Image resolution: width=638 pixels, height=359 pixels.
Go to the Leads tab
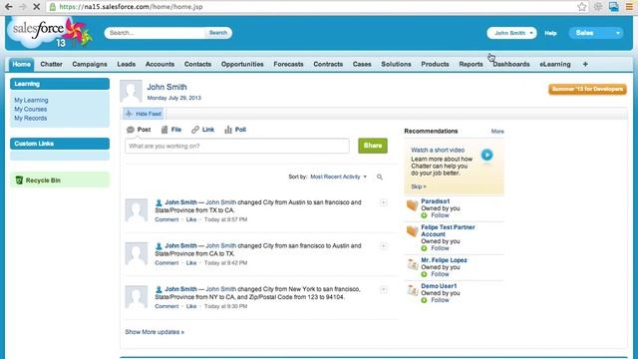(127, 64)
